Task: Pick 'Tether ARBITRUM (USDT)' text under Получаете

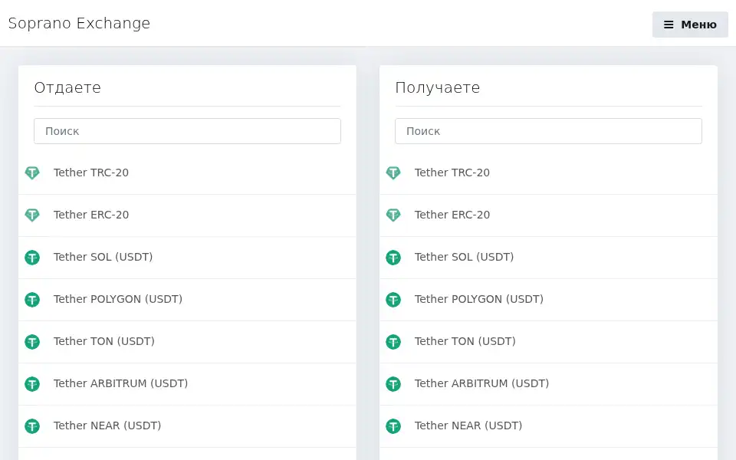Action: point(481,384)
